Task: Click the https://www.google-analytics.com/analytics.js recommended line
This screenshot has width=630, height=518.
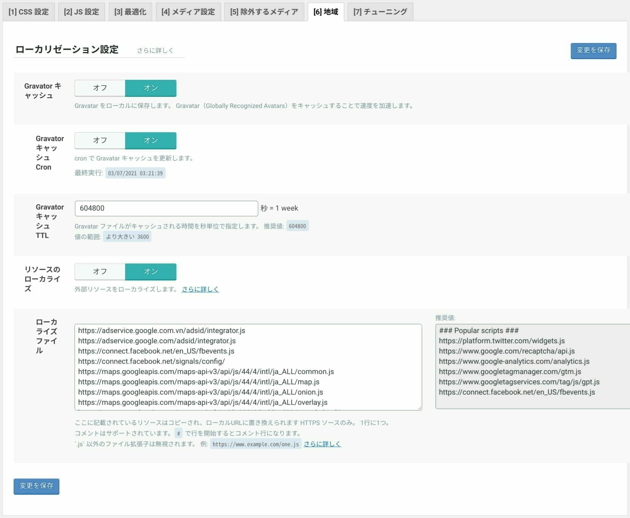Action: pos(514,361)
